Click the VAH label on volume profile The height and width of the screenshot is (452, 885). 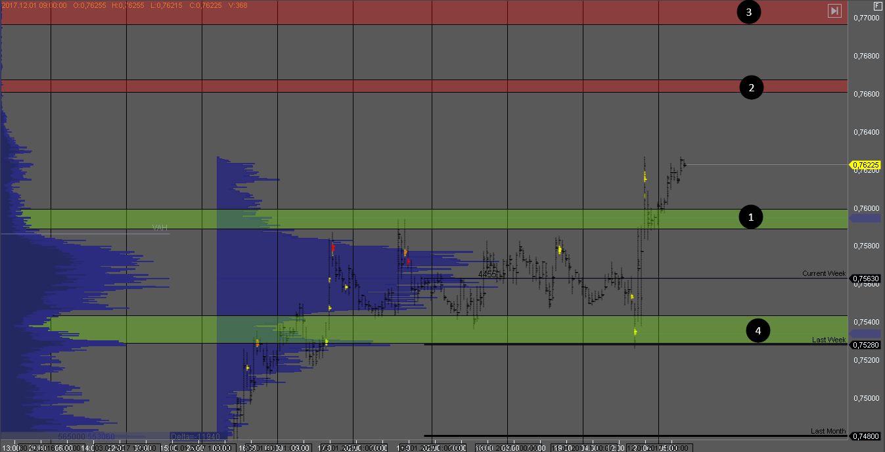pos(160,228)
